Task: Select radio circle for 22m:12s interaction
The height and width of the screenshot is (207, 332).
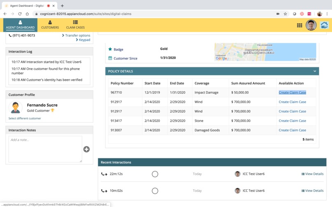Action: pyautogui.click(x=155, y=174)
